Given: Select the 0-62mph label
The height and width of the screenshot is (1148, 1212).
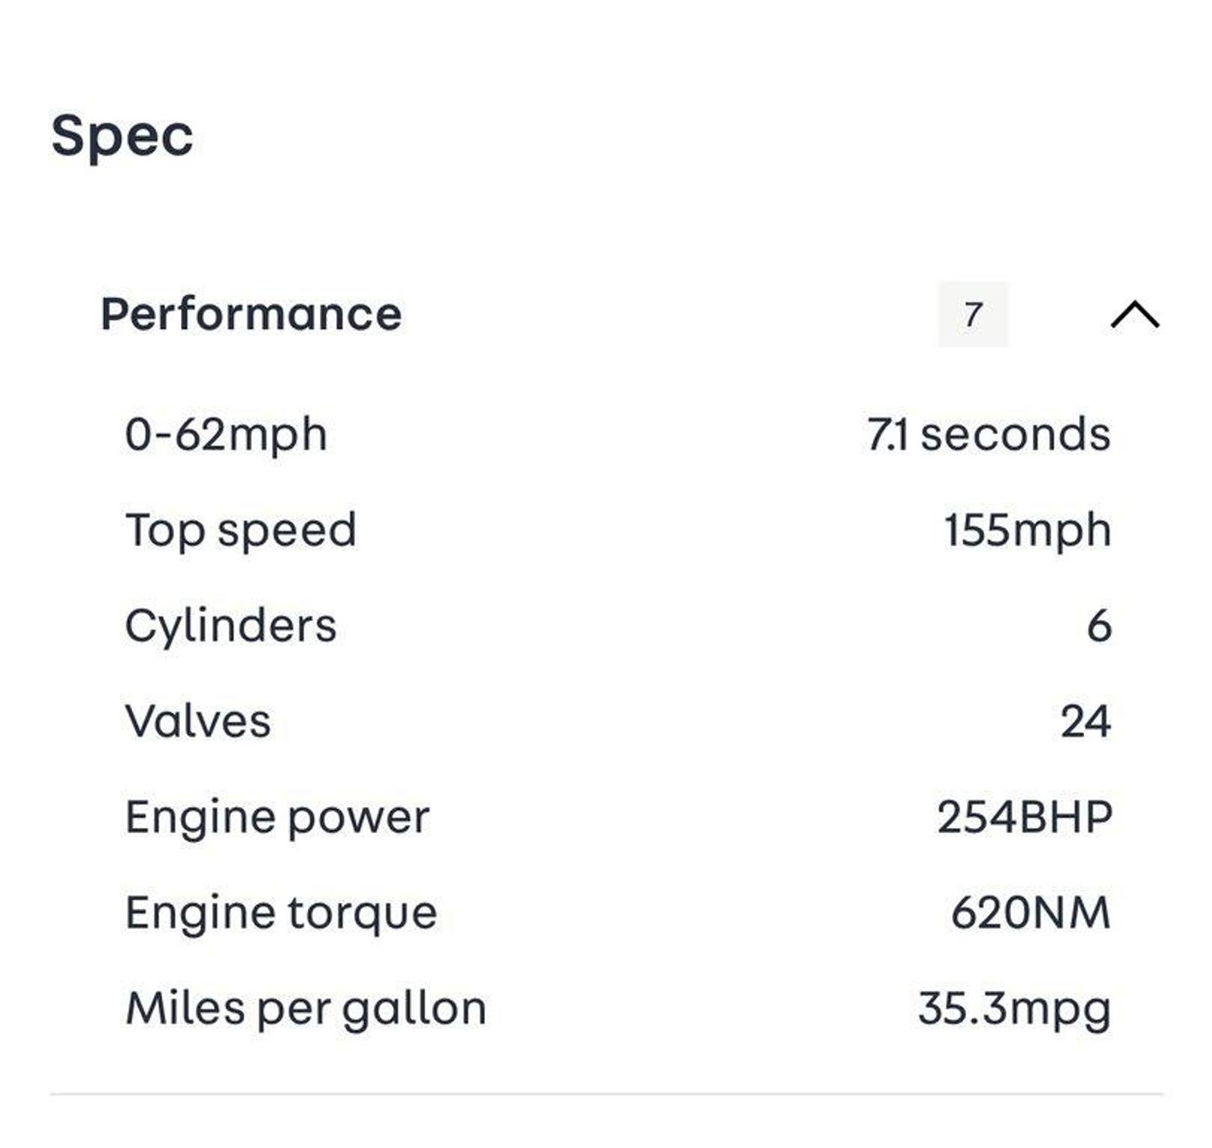Looking at the screenshot, I should click(226, 434).
